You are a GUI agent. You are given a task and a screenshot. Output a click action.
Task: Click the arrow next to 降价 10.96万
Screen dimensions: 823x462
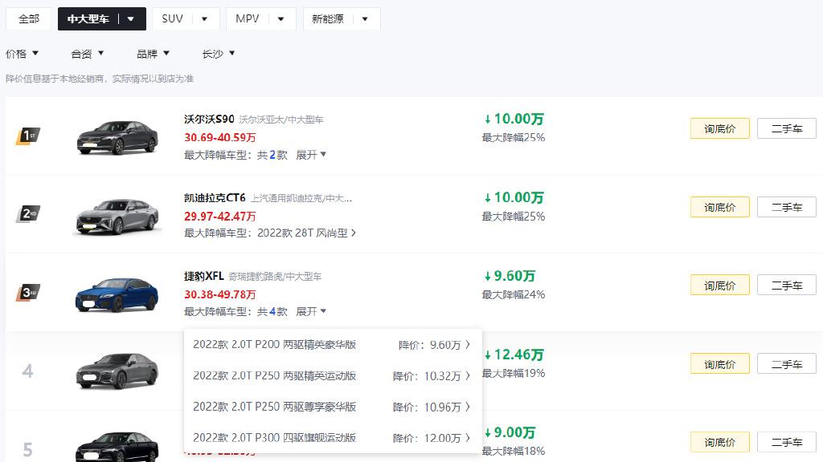click(468, 407)
